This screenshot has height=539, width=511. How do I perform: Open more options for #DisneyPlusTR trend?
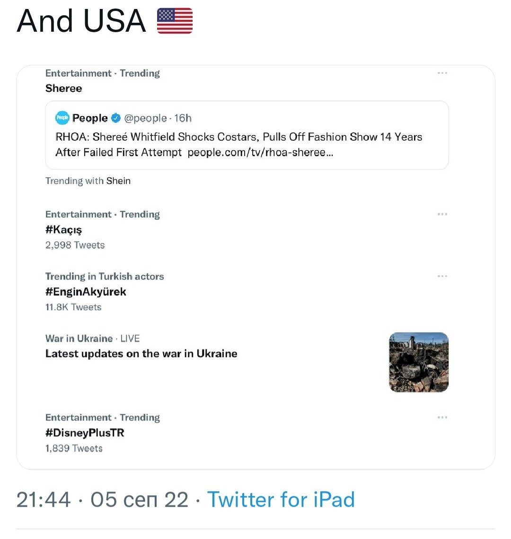[442, 418]
